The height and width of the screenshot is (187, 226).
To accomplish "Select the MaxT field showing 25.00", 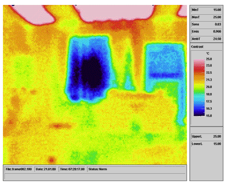I will coord(206,17).
